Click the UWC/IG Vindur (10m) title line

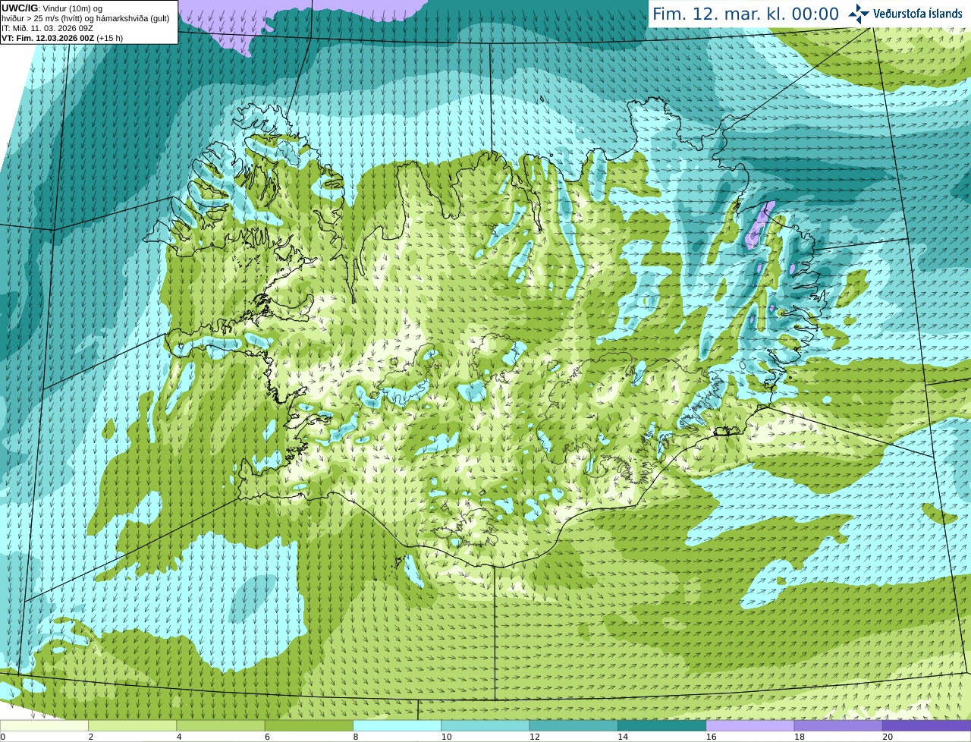point(52,8)
